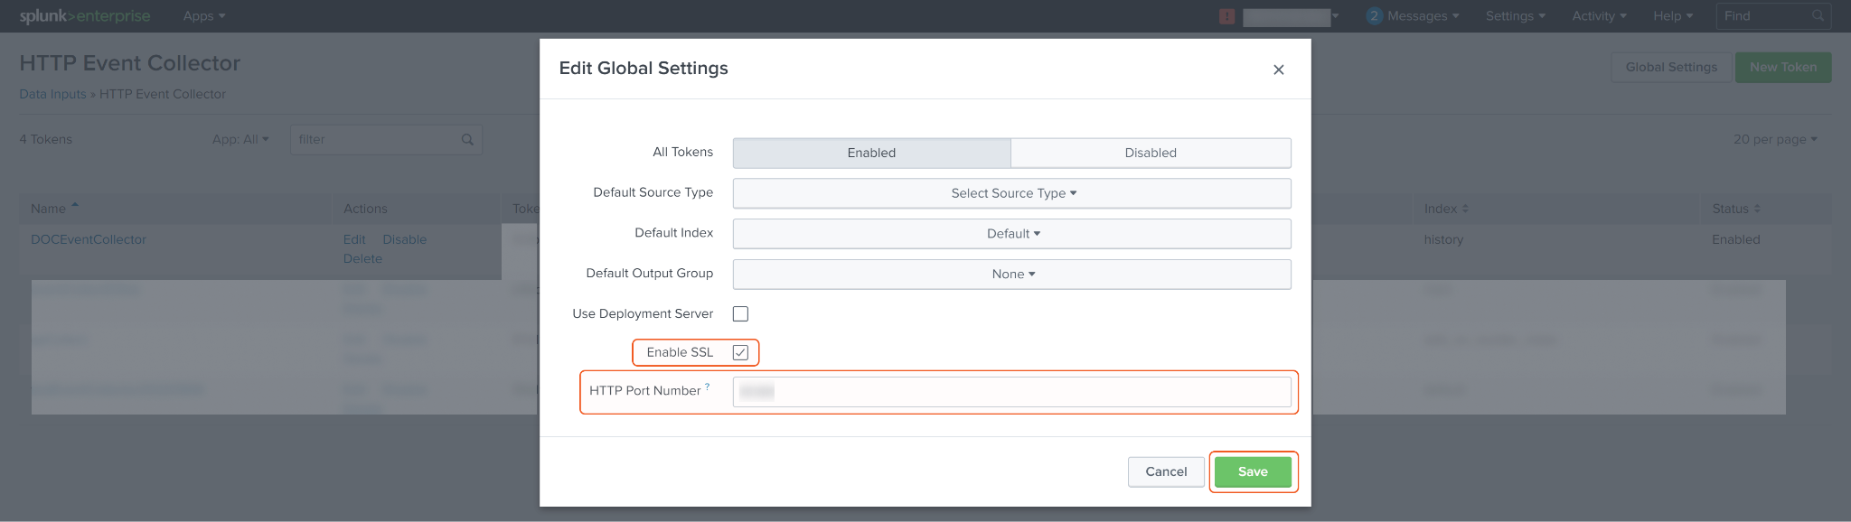Sort tokens by Status column

(1735, 209)
